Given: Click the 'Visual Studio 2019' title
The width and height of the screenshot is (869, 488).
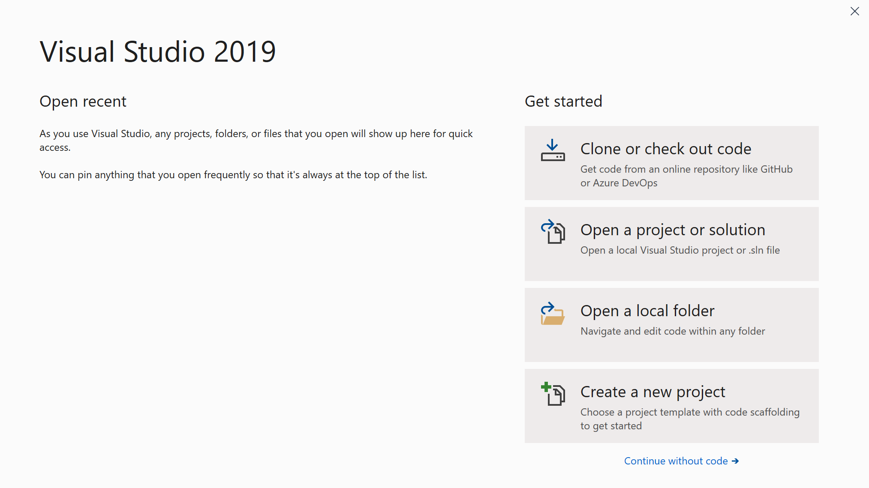Looking at the screenshot, I should click(x=157, y=52).
